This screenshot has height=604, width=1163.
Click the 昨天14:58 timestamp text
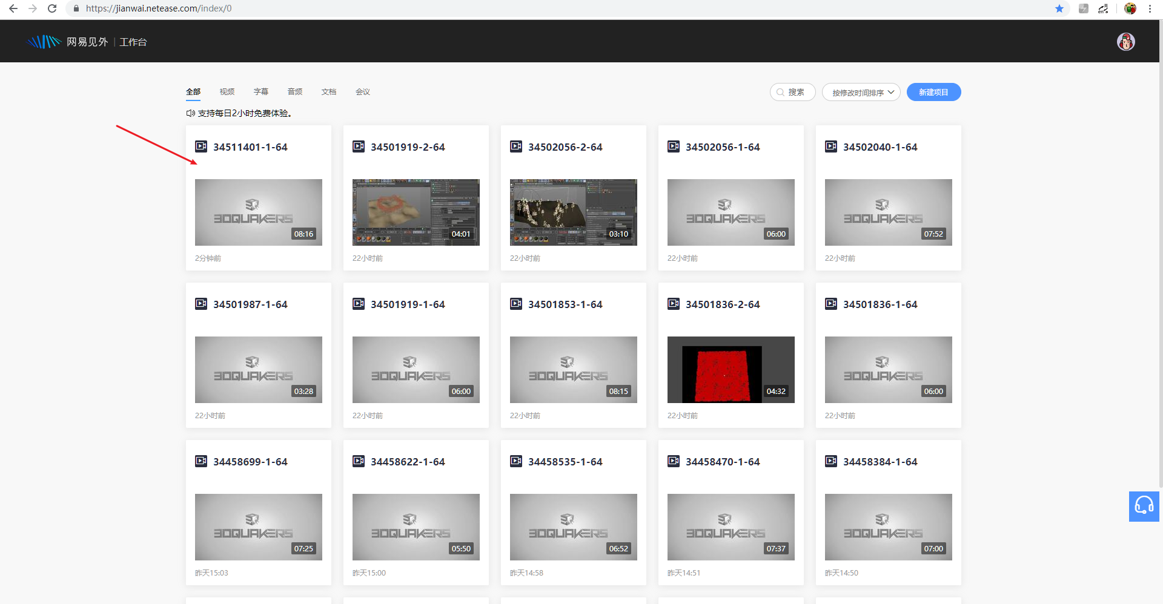click(526, 573)
